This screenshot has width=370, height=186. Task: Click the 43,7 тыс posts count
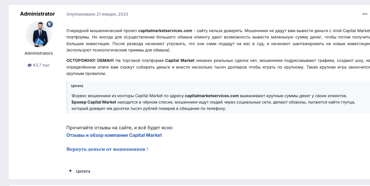[41, 65]
